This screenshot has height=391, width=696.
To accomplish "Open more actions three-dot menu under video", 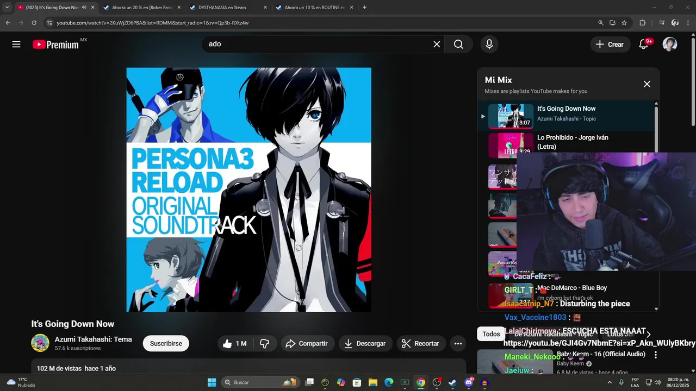I will (458, 343).
